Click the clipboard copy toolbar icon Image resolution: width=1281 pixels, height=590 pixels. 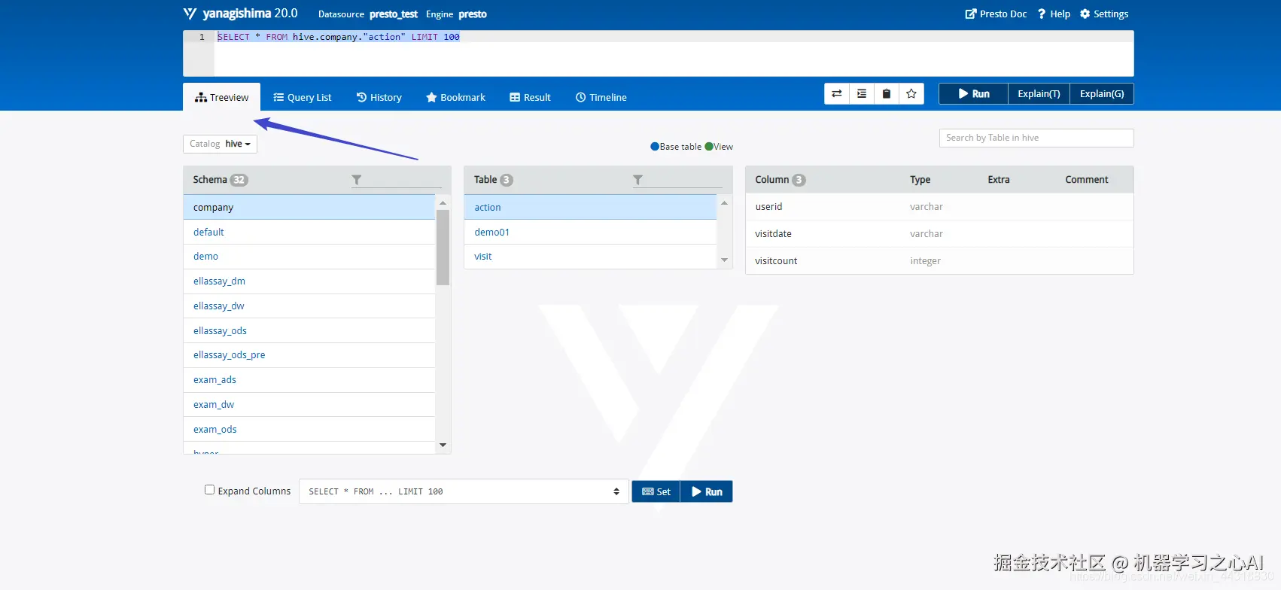[x=887, y=94]
